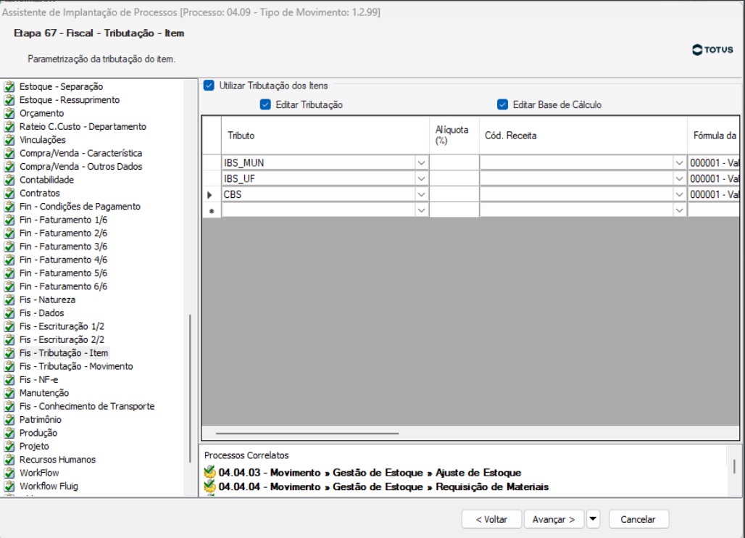This screenshot has height=538, width=745.
Task: Uncheck Utilizar Tributação dos Itens
Action: click(209, 86)
